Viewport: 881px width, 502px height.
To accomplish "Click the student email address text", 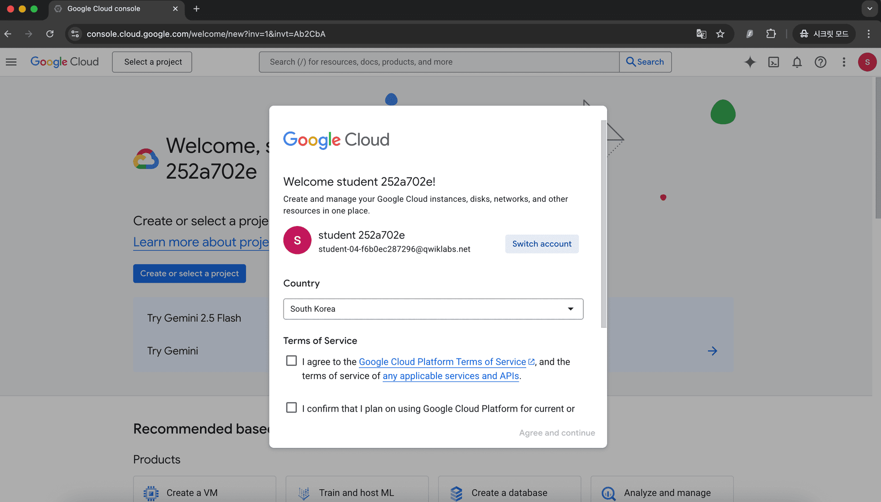I will coord(394,249).
